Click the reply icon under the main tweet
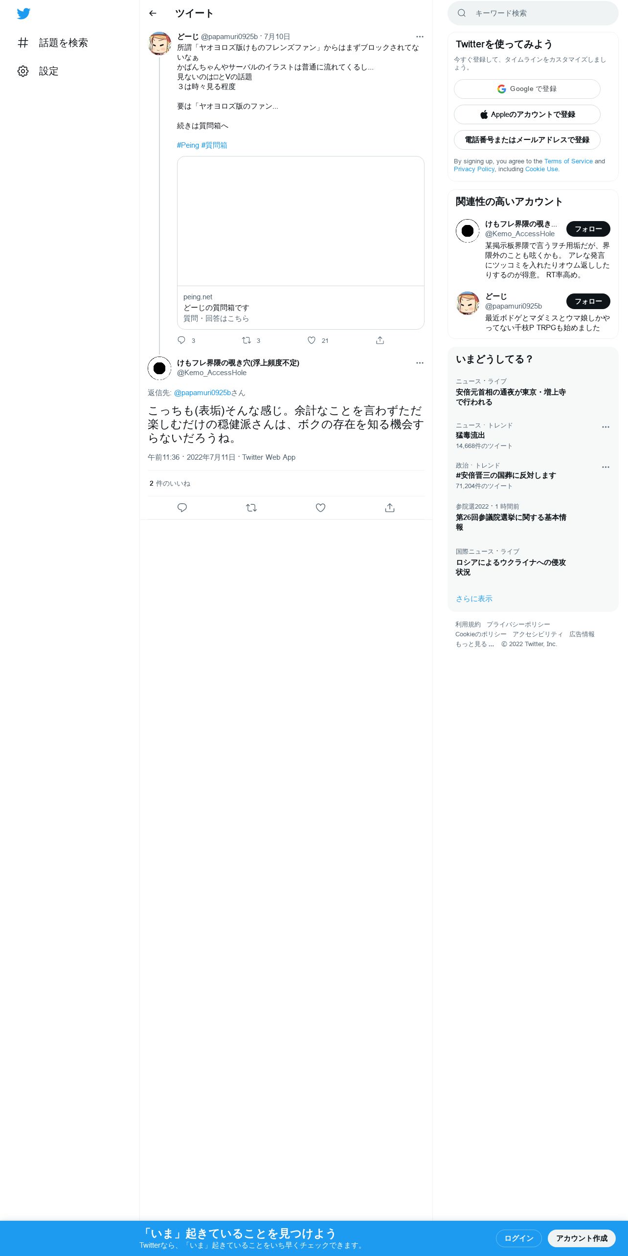The height and width of the screenshot is (1256, 628). click(x=182, y=508)
